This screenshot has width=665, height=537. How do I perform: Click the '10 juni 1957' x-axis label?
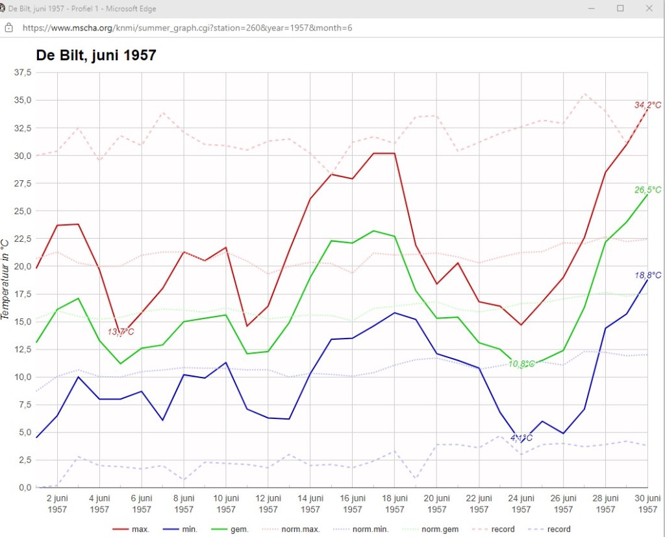click(225, 503)
